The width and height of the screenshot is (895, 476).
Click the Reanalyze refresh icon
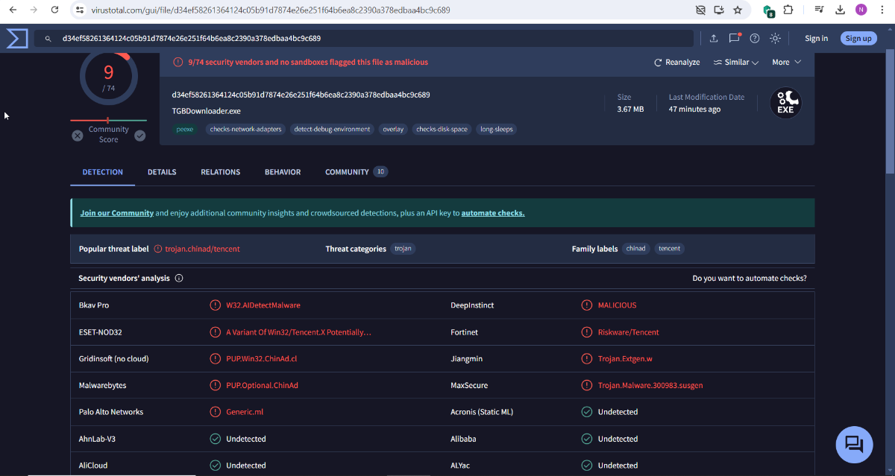point(658,63)
